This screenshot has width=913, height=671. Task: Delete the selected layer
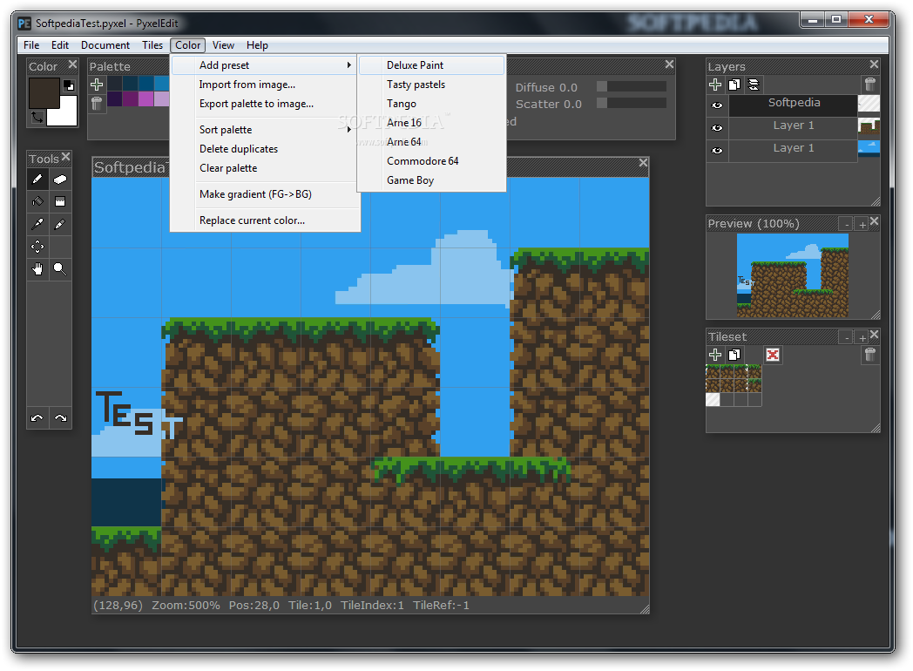coord(870,85)
